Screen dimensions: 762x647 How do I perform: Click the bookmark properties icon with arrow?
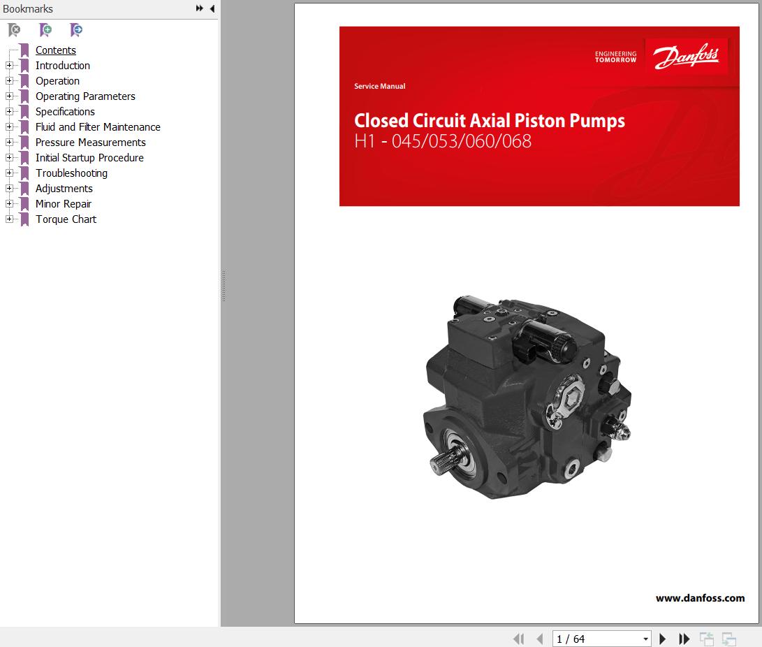click(76, 30)
